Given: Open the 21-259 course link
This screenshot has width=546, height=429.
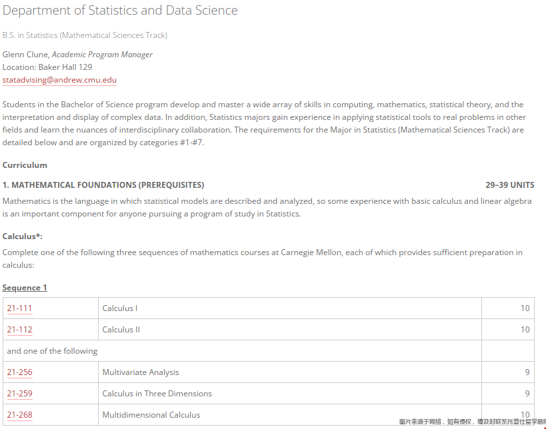Looking at the screenshot, I should 19,394.
